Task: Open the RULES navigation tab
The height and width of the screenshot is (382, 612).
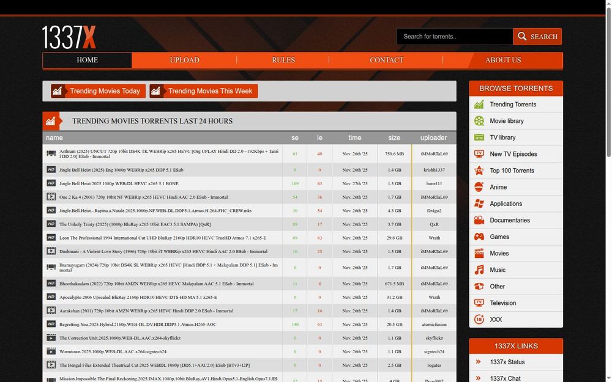Action: click(x=283, y=60)
